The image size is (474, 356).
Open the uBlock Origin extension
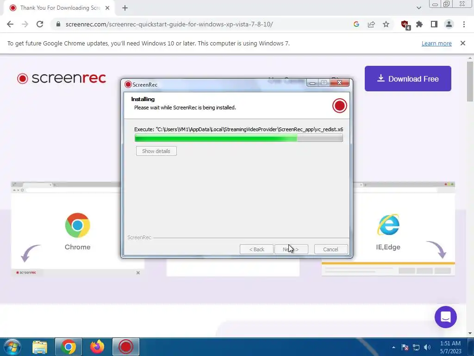coord(405,25)
